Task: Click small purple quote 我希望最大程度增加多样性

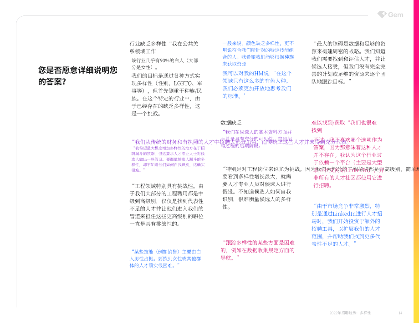Action: coord(168,159)
